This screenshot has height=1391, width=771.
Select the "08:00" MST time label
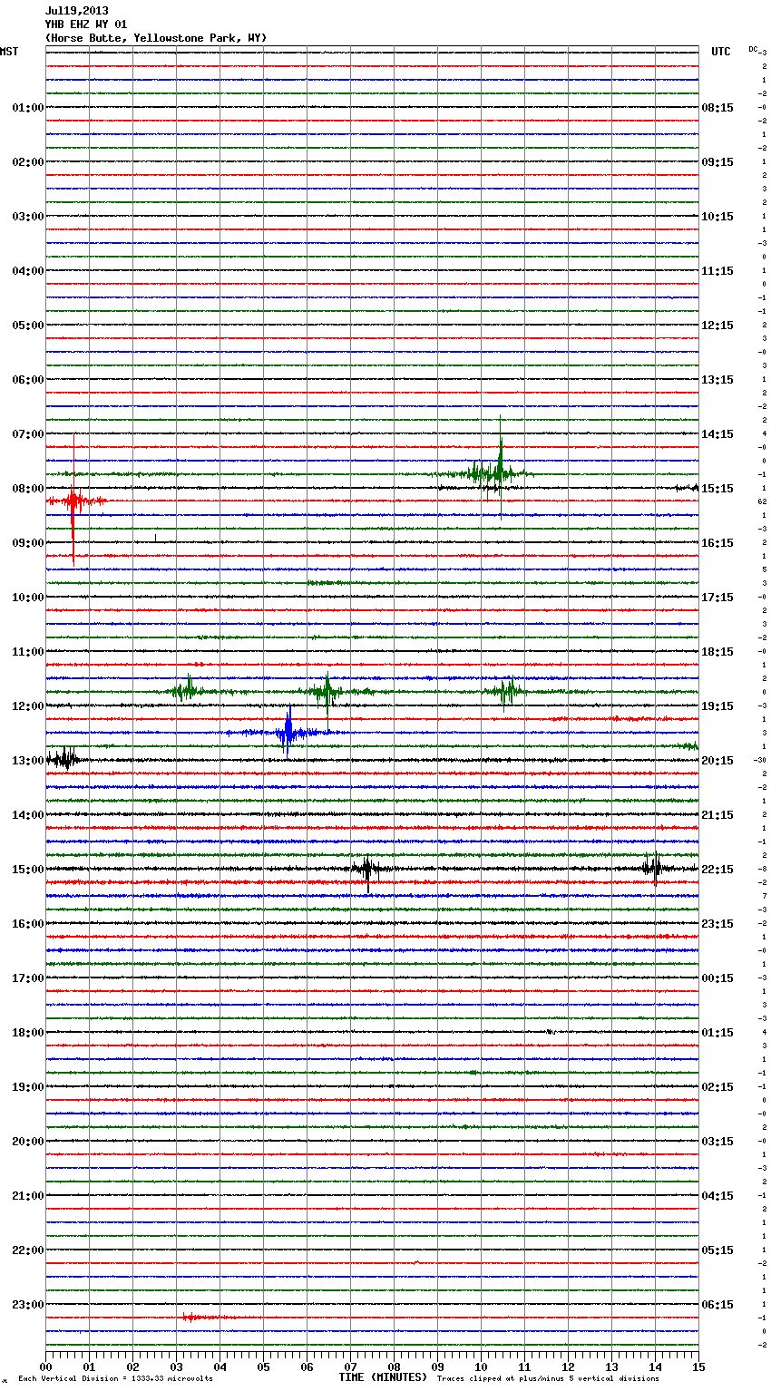point(27,489)
